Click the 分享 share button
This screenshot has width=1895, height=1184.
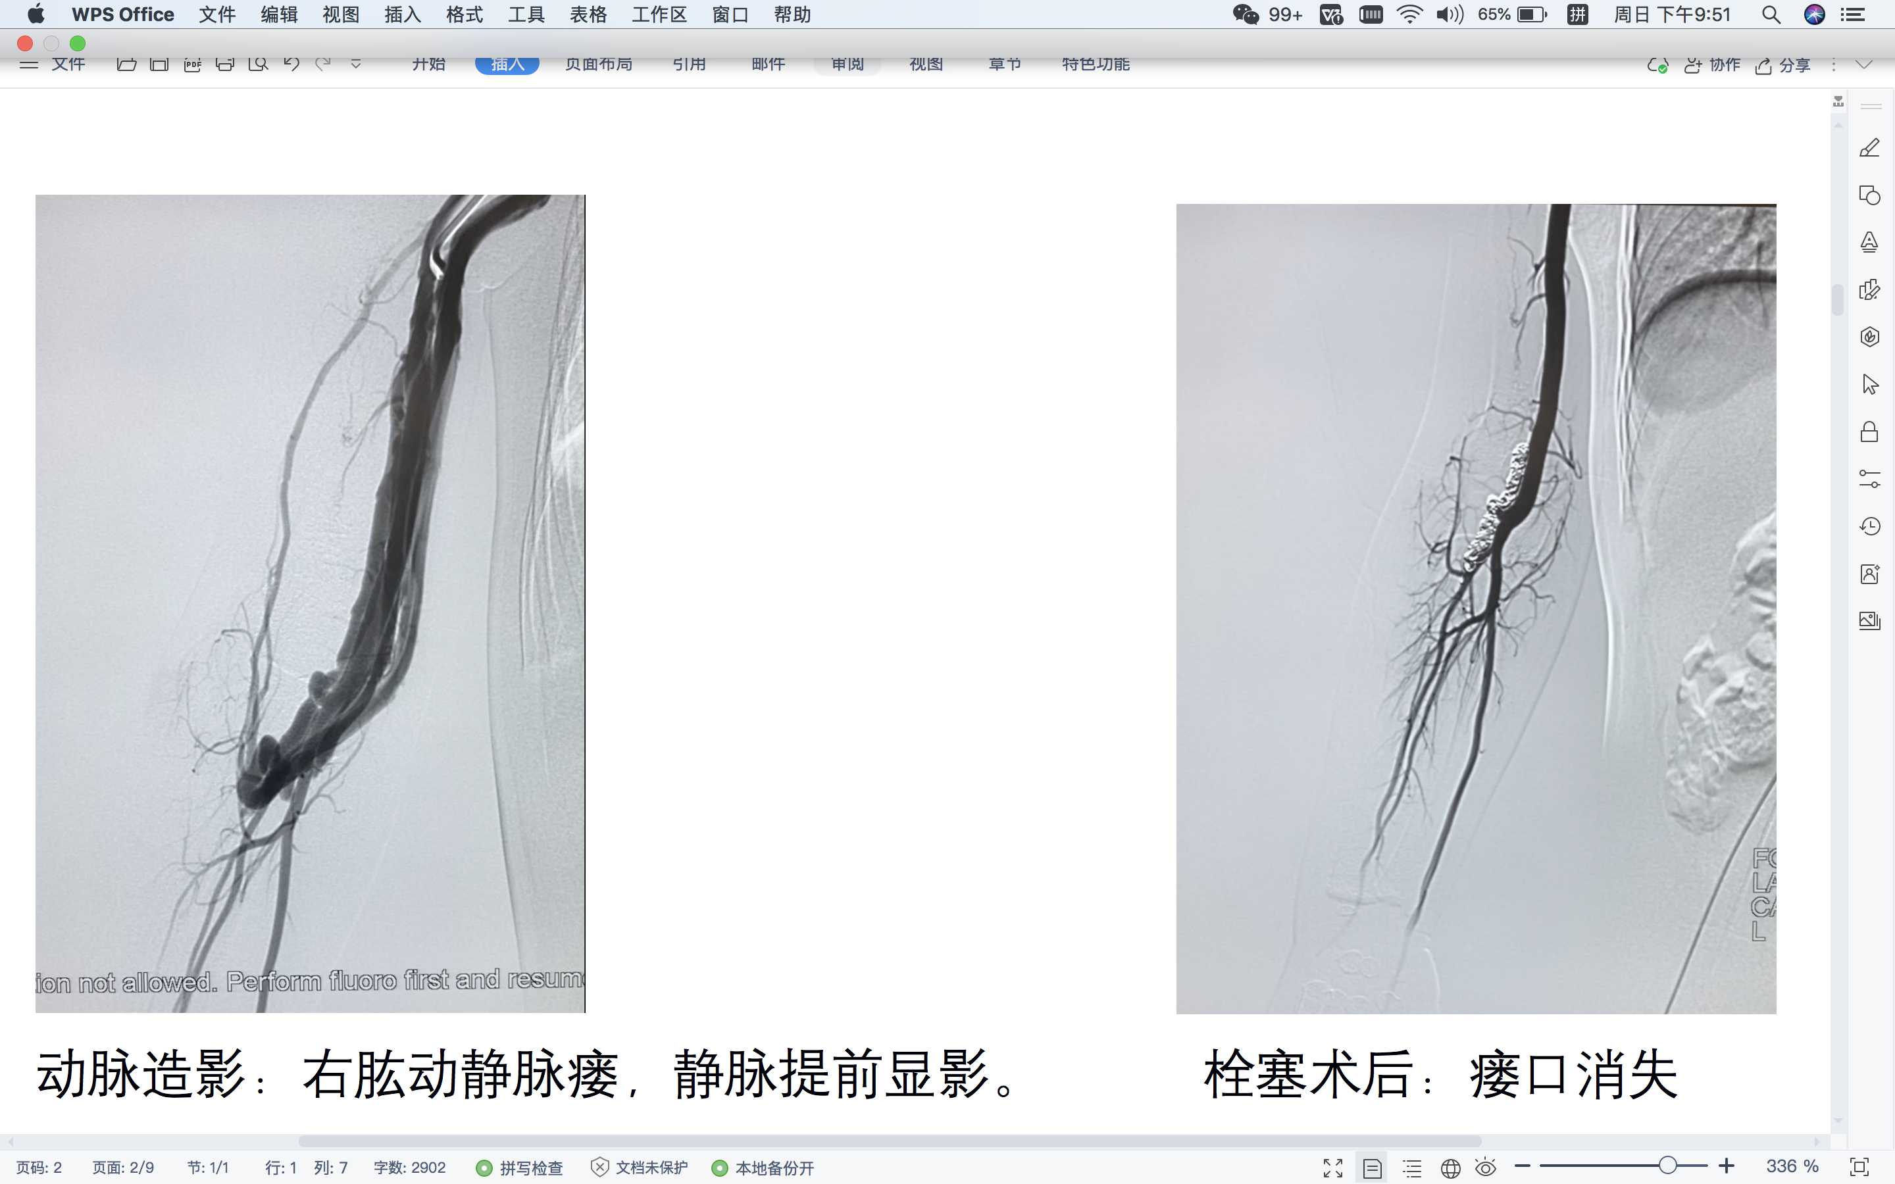click(x=1783, y=65)
